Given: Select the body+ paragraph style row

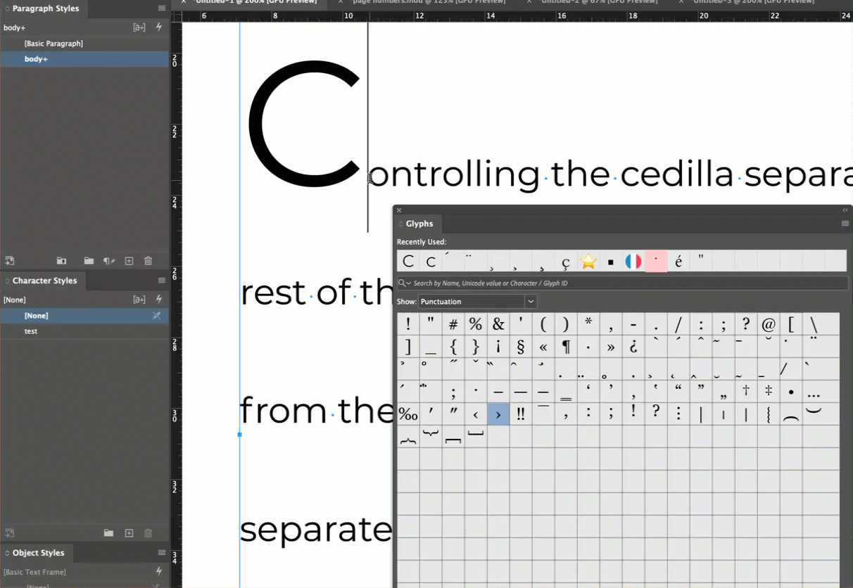Looking at the screenshot, I should pos(84,59).
